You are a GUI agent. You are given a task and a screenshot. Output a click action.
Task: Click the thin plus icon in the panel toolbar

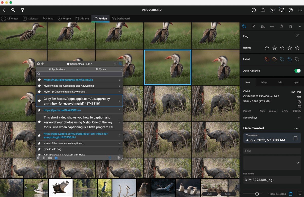click(272, 27)
